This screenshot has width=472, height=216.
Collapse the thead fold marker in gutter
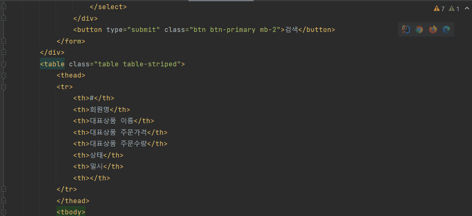(4, 75)
